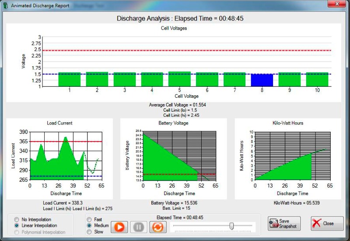Viewport: 350px width, 241px height.
Task: Click the pause animation button
Action: 138,227
